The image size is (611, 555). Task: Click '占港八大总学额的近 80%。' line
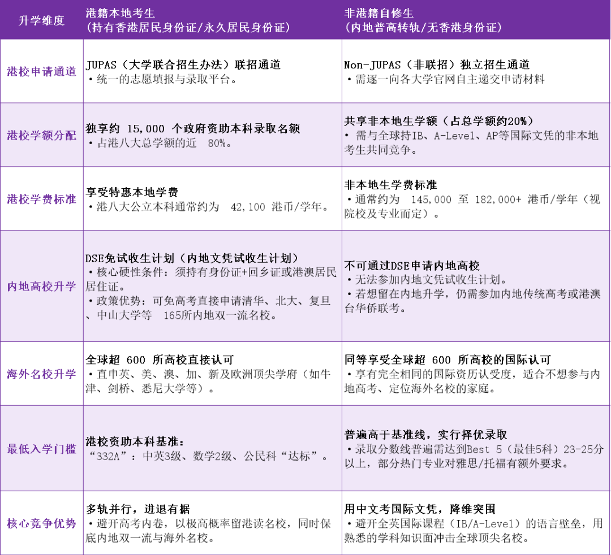pyautogui.click(x=160, y=143)
